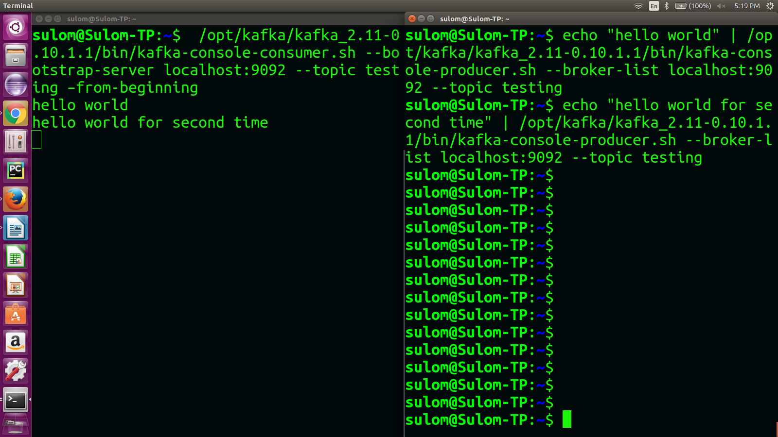The height and width of the screenshot is (437, 778).
Task: Open the muted sound volume indicator
Action: point(721,6)
